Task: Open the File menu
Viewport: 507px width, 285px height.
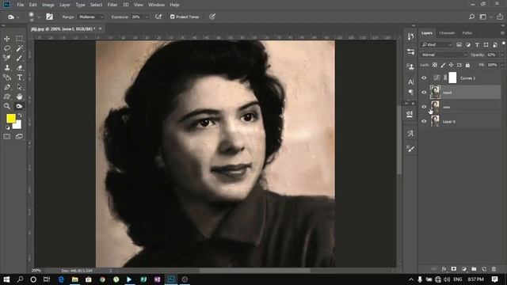Action: click(21, 5)
